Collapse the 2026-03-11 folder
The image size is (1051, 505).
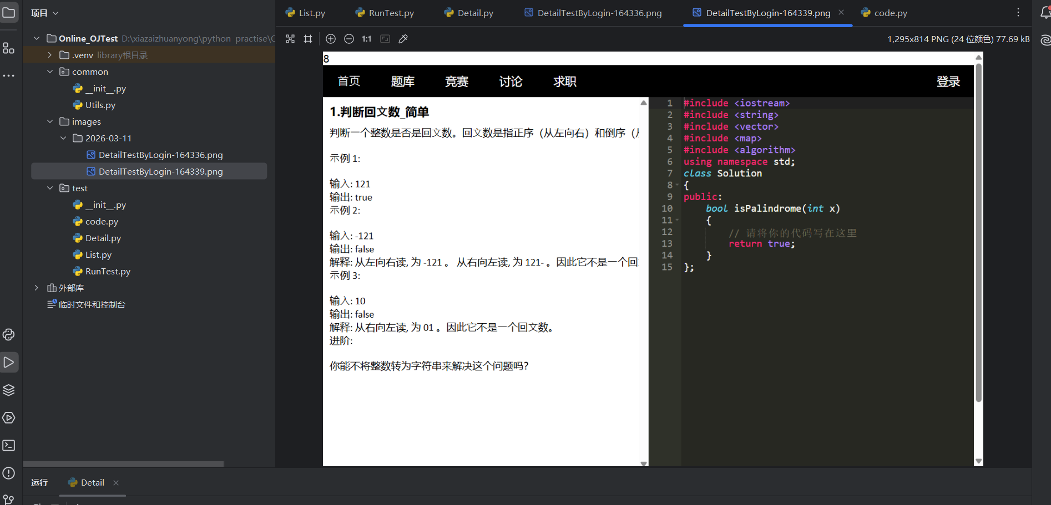coord(63,138)
